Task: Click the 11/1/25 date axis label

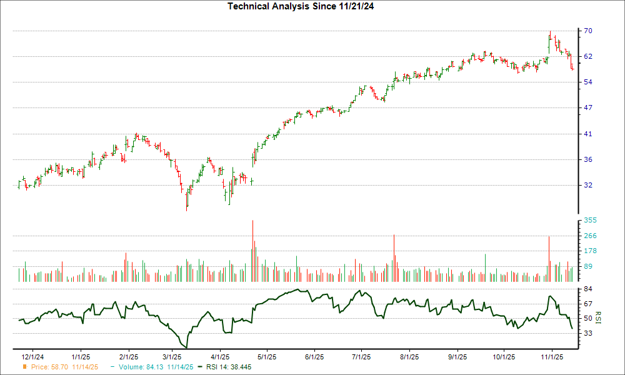Action: (x=552, y=355)
